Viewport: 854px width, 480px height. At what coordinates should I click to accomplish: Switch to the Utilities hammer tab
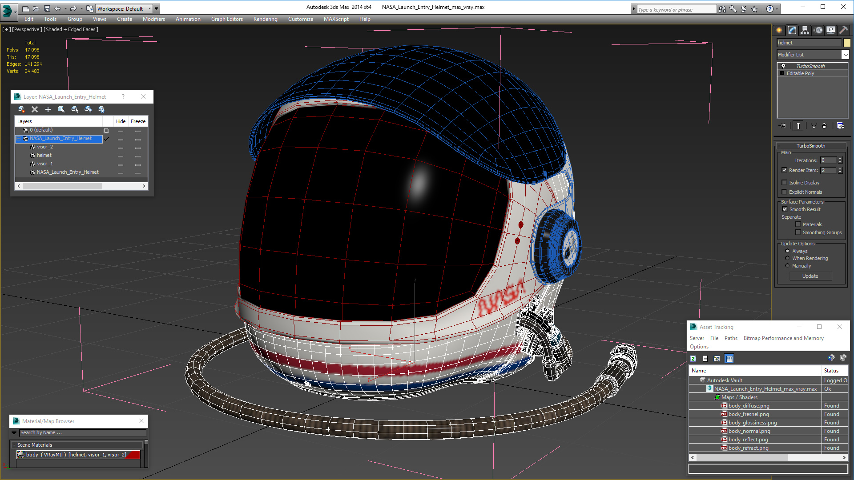843,30
